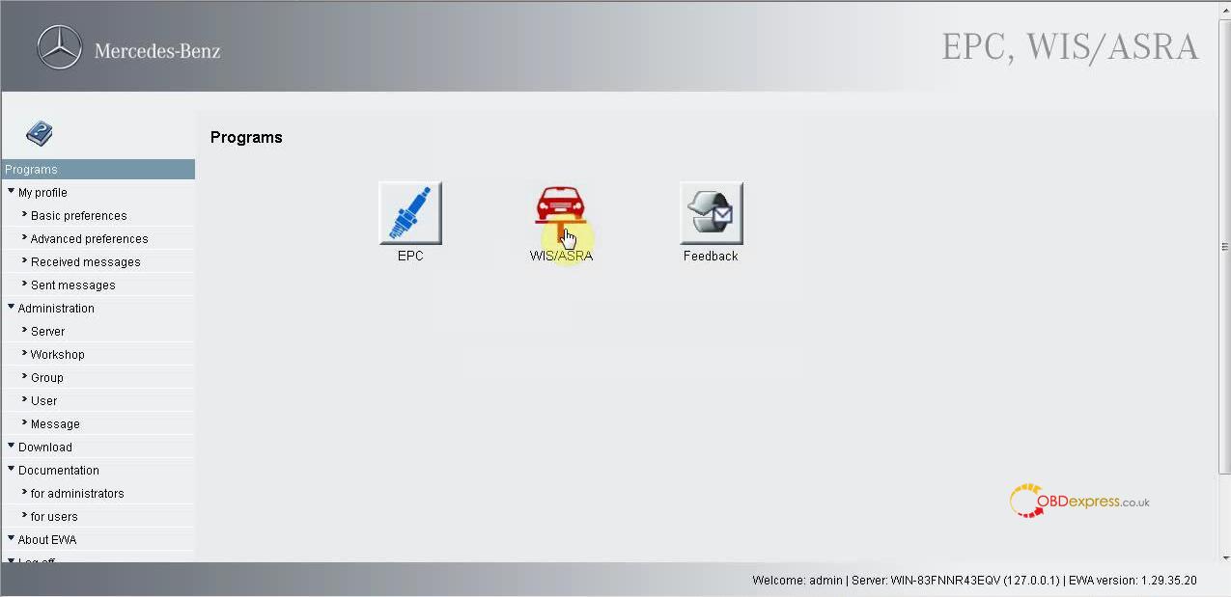1231x597 pixels.
Task: Open Basic preferences
Action: click(x=78, y=216)
